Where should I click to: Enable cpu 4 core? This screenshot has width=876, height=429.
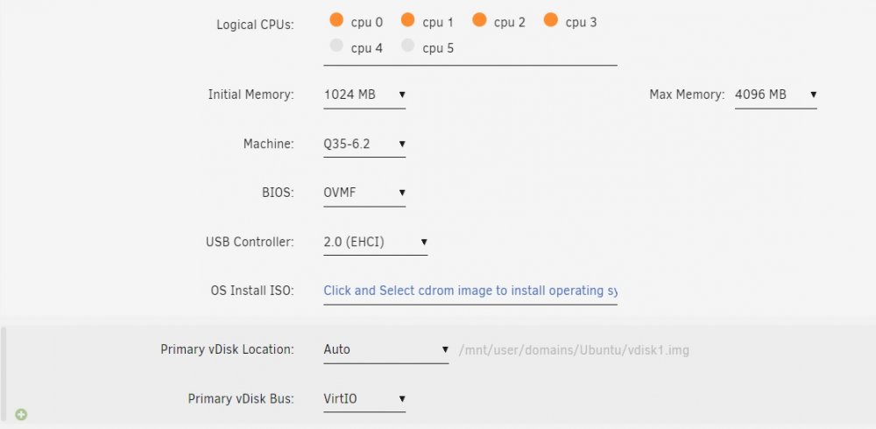(x=336, y=46)
